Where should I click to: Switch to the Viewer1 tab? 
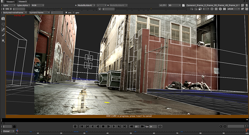pos(10,2)
